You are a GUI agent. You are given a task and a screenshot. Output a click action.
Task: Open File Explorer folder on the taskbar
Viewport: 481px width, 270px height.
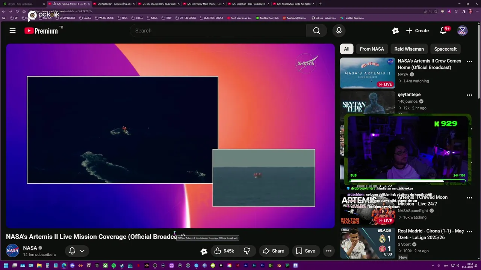coord(39,265)
